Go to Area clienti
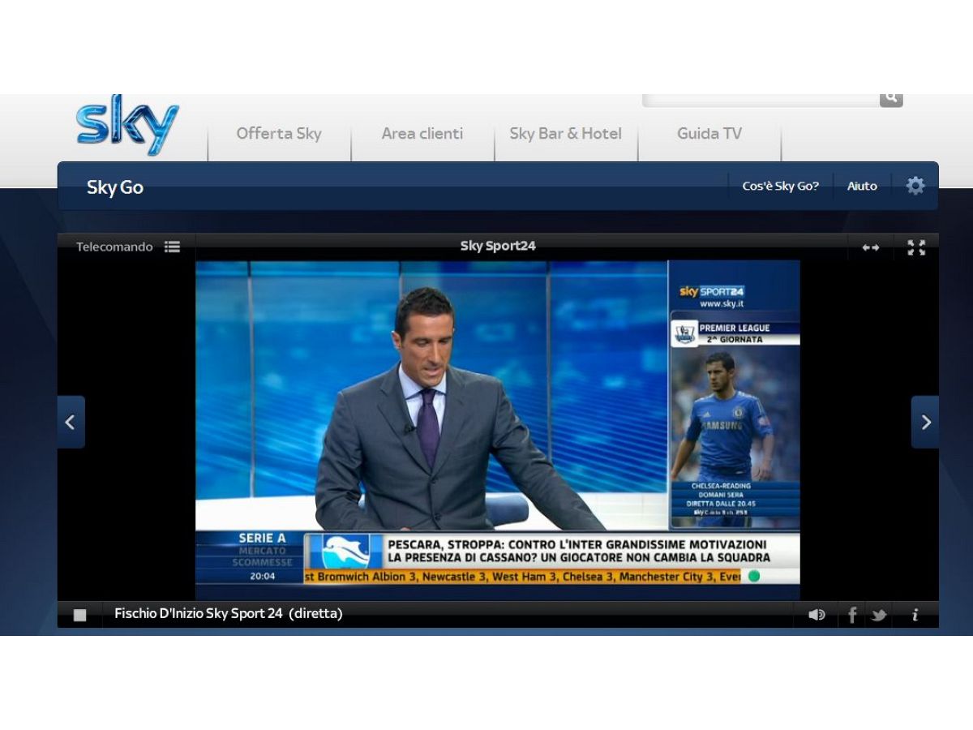The height and width of the screenshot is (730, 973). 422,134
